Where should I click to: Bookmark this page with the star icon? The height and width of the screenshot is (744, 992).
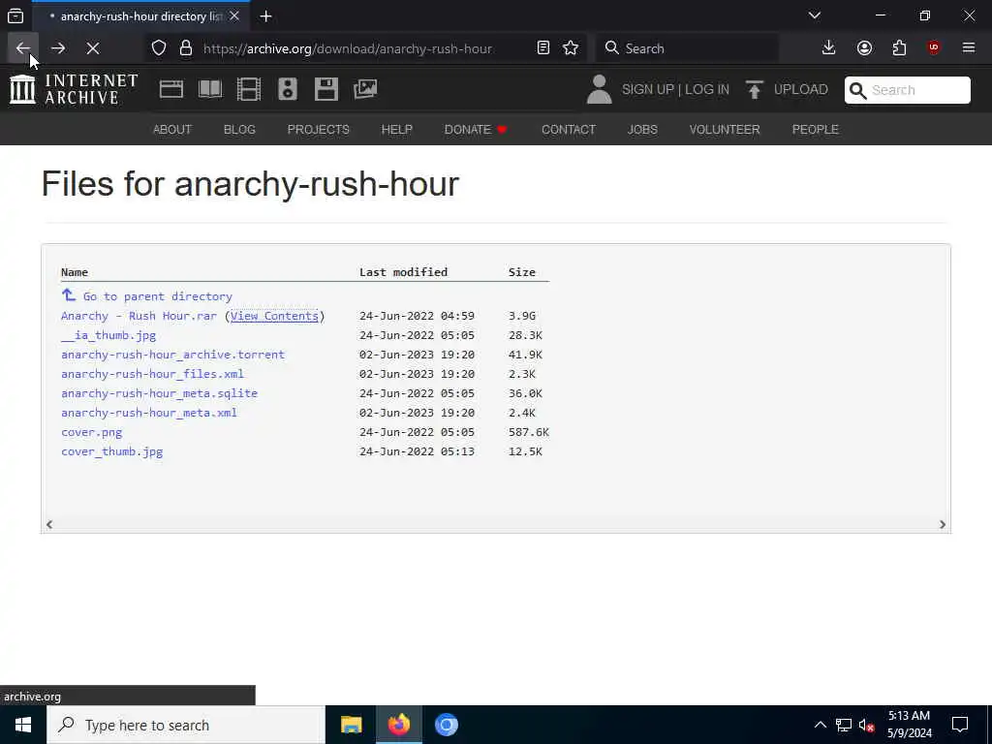pos(571,48)
